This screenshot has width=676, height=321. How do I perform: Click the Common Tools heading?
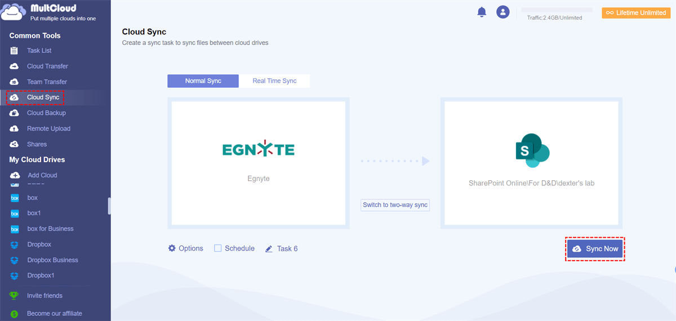coord(35,35)
